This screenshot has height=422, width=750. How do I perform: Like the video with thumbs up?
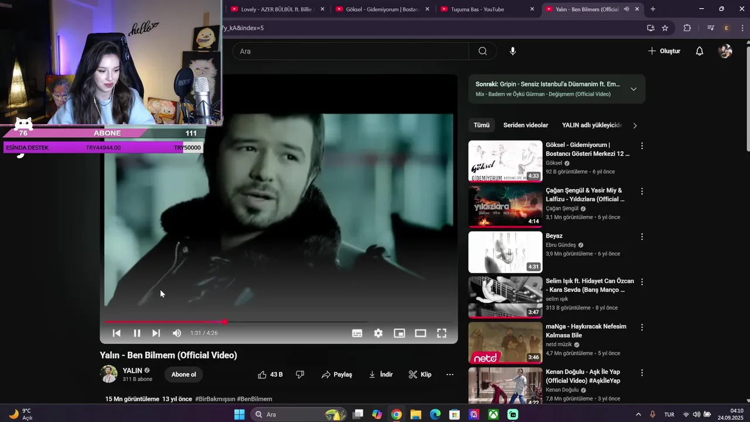coord(270,375)
